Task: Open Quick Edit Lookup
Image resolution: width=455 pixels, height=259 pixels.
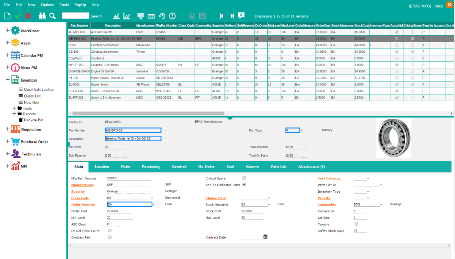Action: 39,89
